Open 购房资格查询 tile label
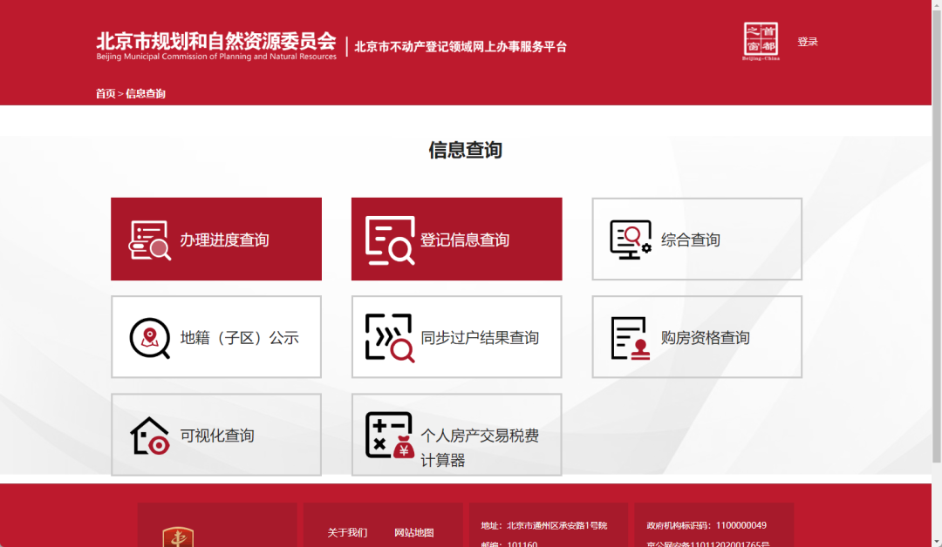The width and height of the screenshot is (942, 547). coord(706,338)
